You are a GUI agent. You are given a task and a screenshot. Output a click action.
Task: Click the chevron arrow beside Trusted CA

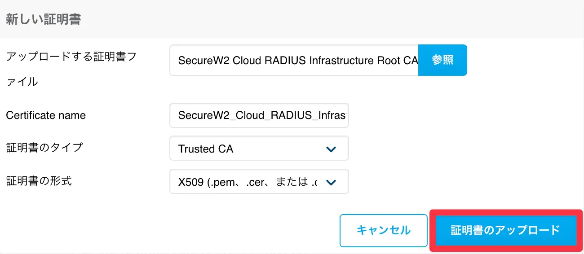[x=331, y=149]
